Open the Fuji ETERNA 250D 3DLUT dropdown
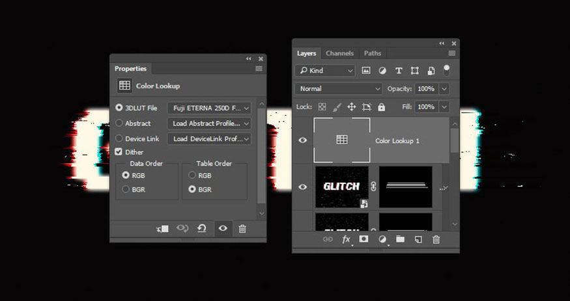Image resolution: width=570 pixels, height=301 pixels. (x=209, y=108)
